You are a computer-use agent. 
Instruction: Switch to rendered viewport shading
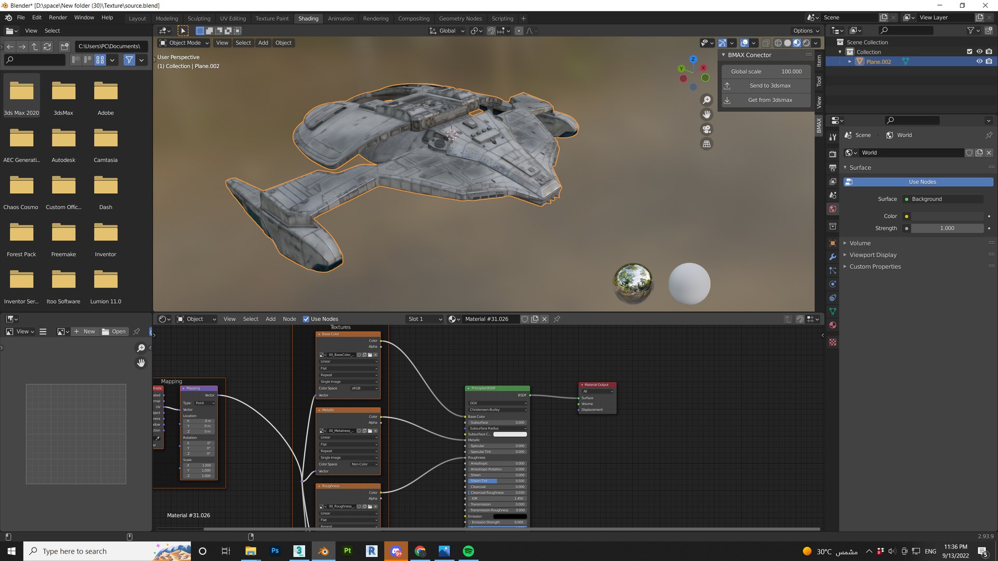pos(806,43)
